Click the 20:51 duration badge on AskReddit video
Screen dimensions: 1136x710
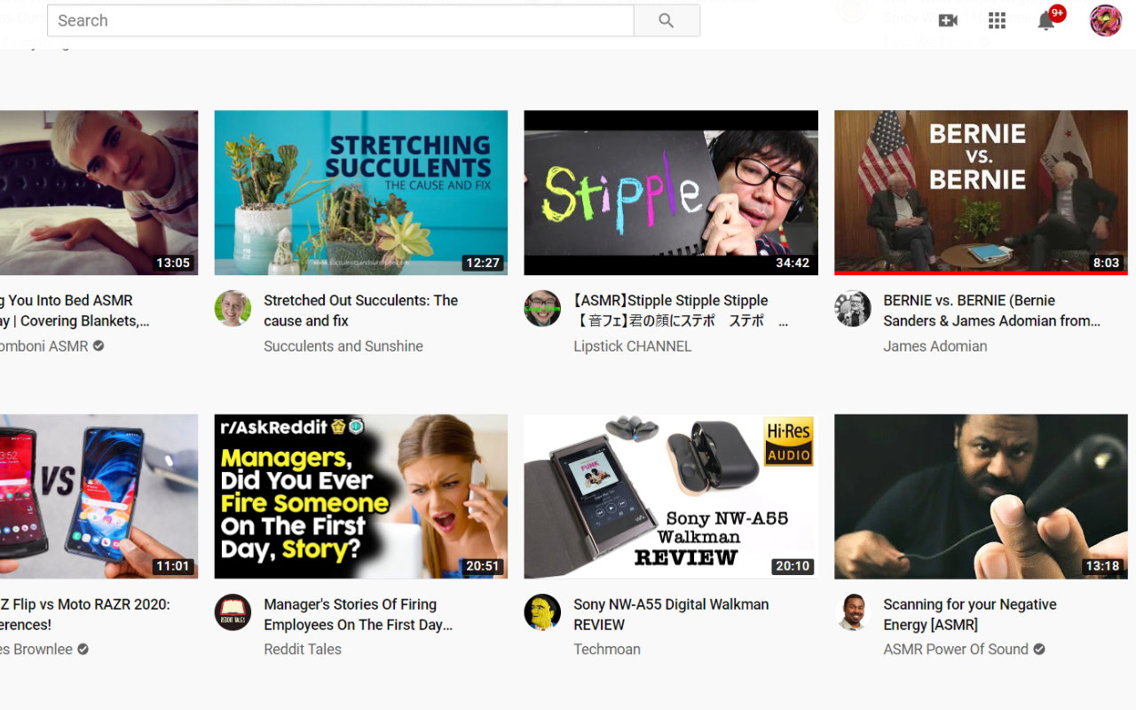(x=483, y=566)
